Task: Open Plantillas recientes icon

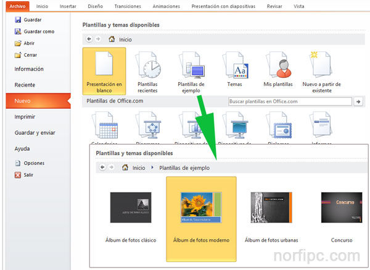Action: pos(147,65)
